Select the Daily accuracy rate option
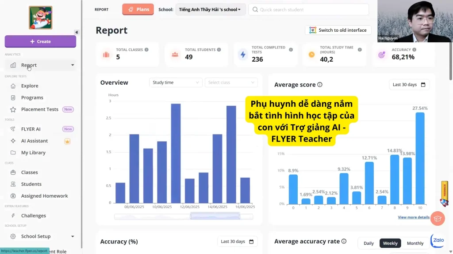This screenshot has height=254, width=453. tap(369, 243)
